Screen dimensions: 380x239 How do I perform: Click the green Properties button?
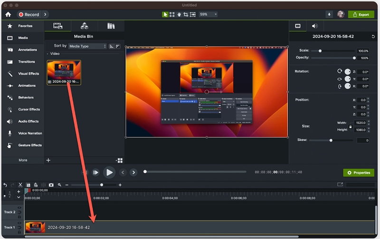coord(359,173)
